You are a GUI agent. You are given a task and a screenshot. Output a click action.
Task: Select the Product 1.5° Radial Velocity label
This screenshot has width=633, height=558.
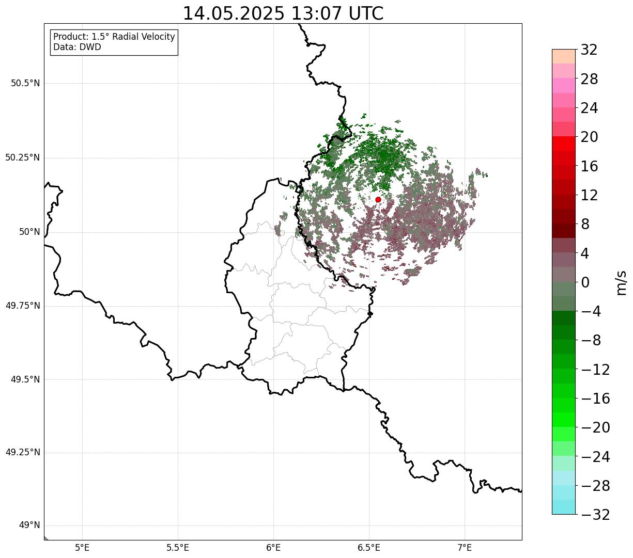click(x=114, y=37)
